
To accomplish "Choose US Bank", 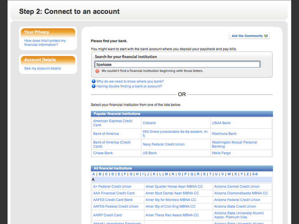I will pyautogui.click(x=149, y=153).
